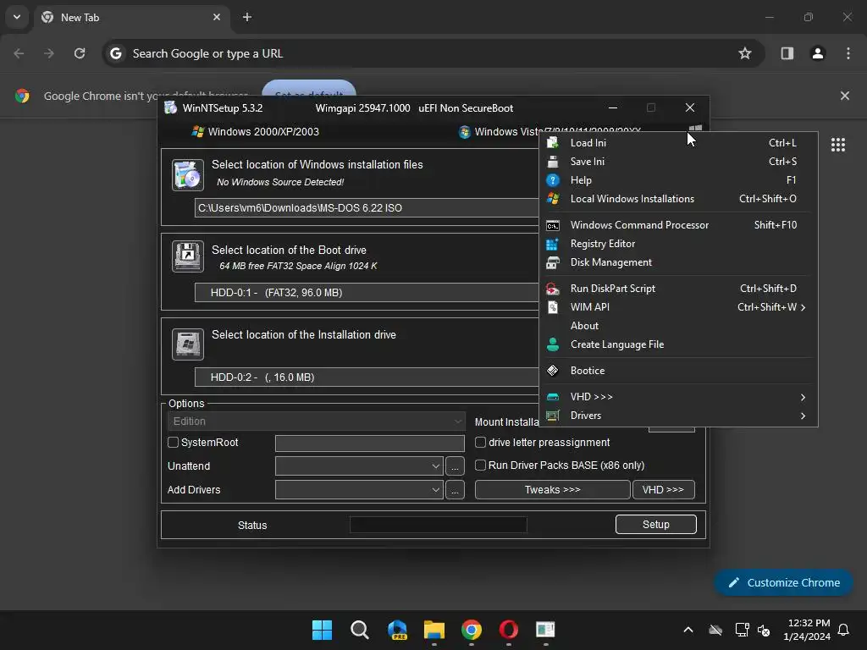Open Opera browser from taskbar

(x=509, y=630)
